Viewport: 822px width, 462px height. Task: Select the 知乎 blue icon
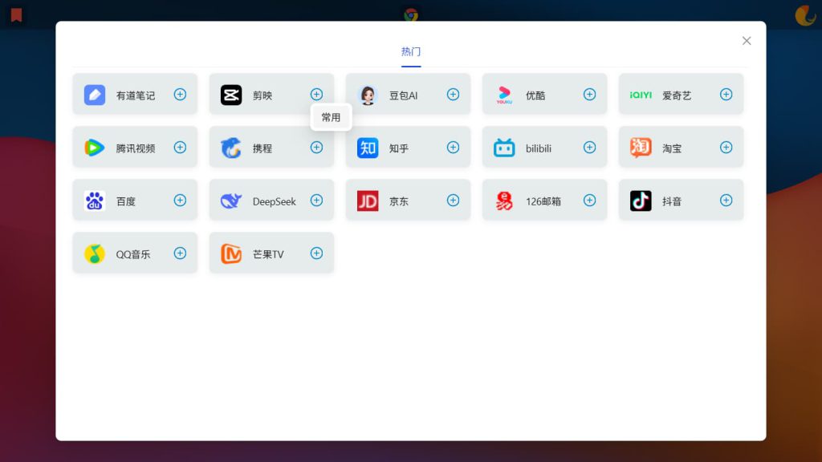tap(368, 147)
